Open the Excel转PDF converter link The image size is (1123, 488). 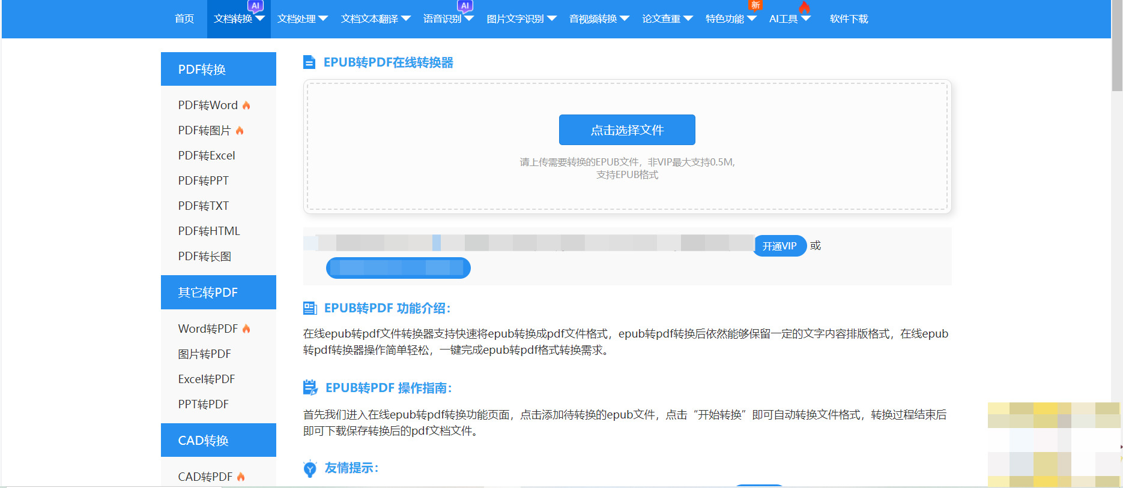click(x=207, y=379)
